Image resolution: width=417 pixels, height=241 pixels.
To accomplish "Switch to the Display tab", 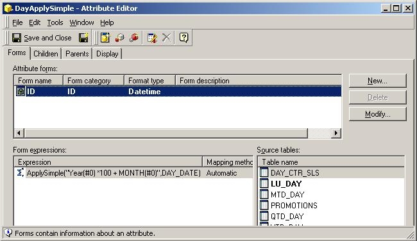I will (107, 54).
